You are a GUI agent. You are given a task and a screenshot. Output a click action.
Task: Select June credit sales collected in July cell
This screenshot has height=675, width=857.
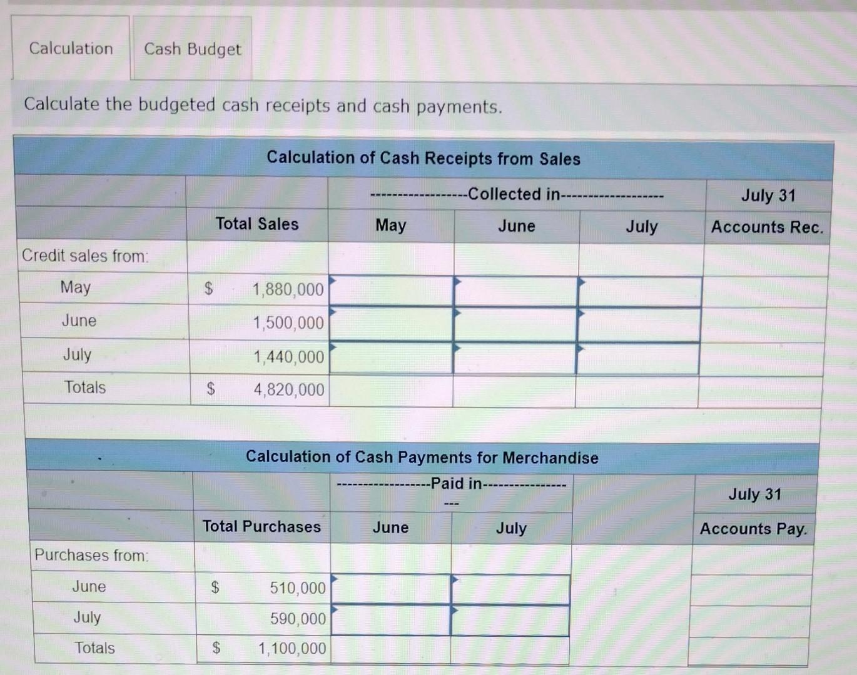tap(639, 325)
